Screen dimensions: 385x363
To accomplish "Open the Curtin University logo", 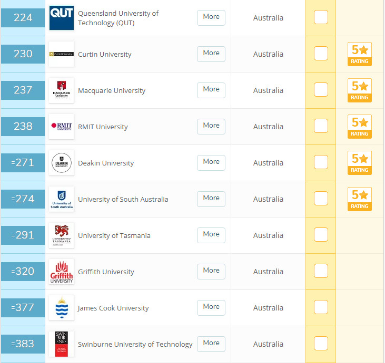I will coord(62,54).
